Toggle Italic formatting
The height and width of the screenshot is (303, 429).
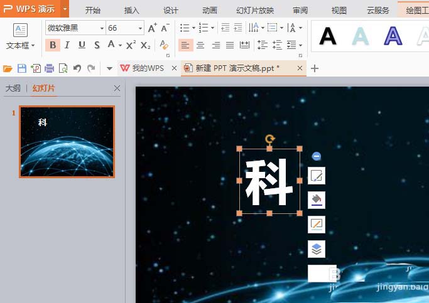[x=67, y=45]
